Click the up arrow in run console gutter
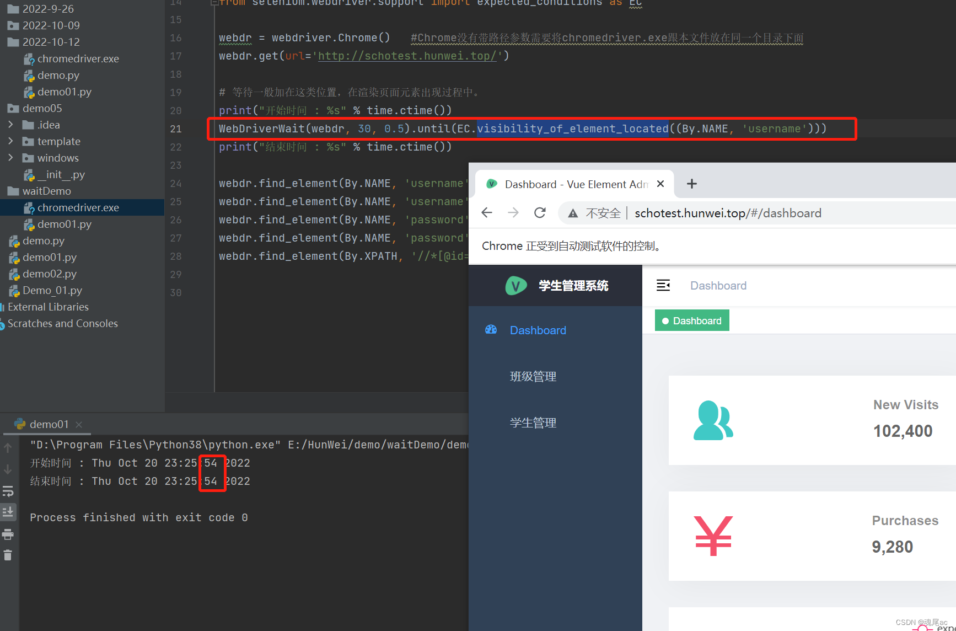 (x=8, y=448)
